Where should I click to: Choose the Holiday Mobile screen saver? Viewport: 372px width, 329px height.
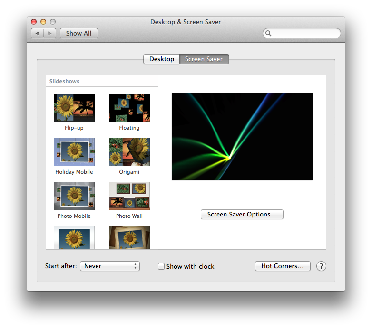[74, 152]
